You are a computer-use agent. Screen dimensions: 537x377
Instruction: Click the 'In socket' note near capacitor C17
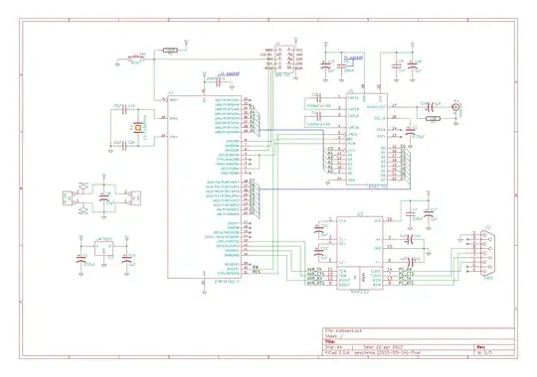pos(353,58)
